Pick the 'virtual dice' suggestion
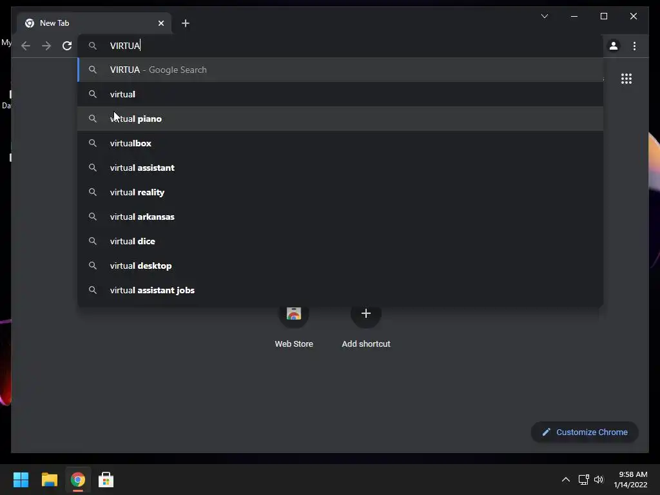The height and width of the screenshot is (495, 660). 340,241
